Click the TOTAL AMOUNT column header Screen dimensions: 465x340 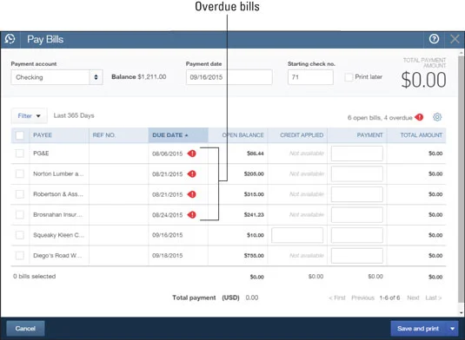click(422, 135)
